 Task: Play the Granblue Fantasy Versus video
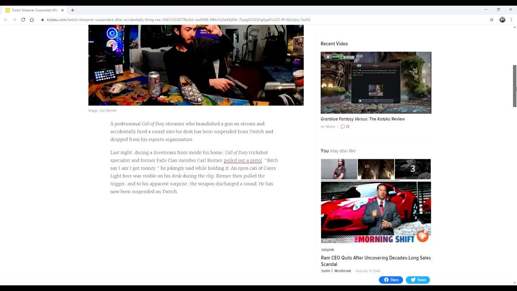[x=376, y=82]
